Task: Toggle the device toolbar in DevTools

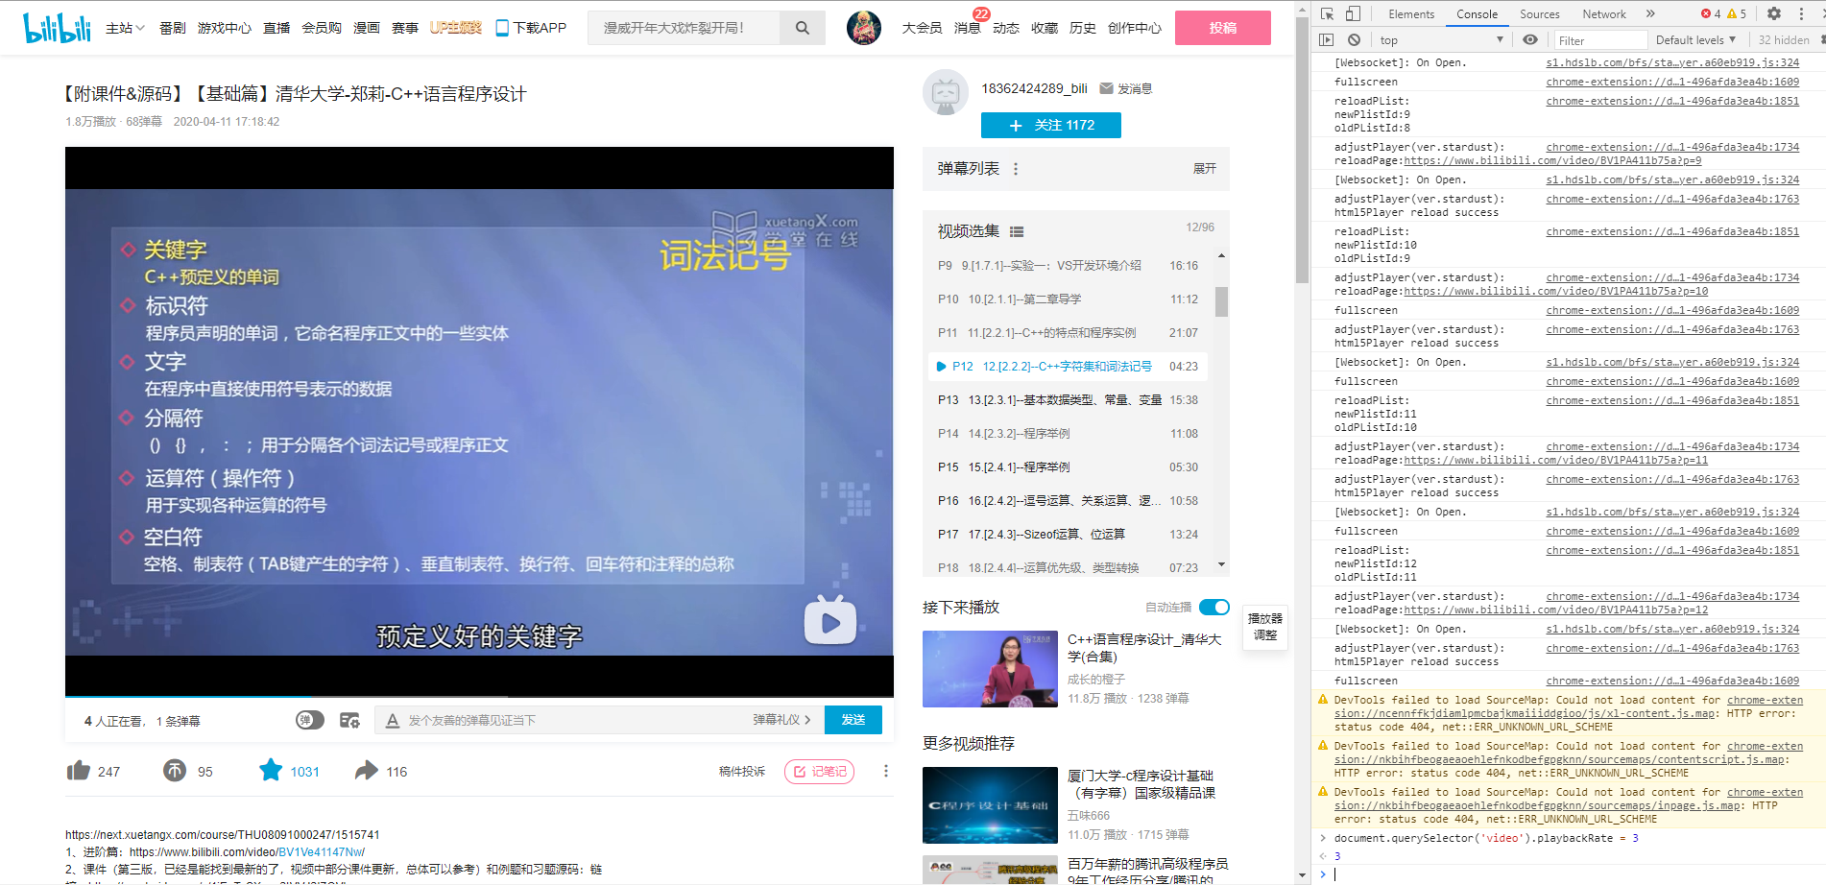Action: (1354, 13)
